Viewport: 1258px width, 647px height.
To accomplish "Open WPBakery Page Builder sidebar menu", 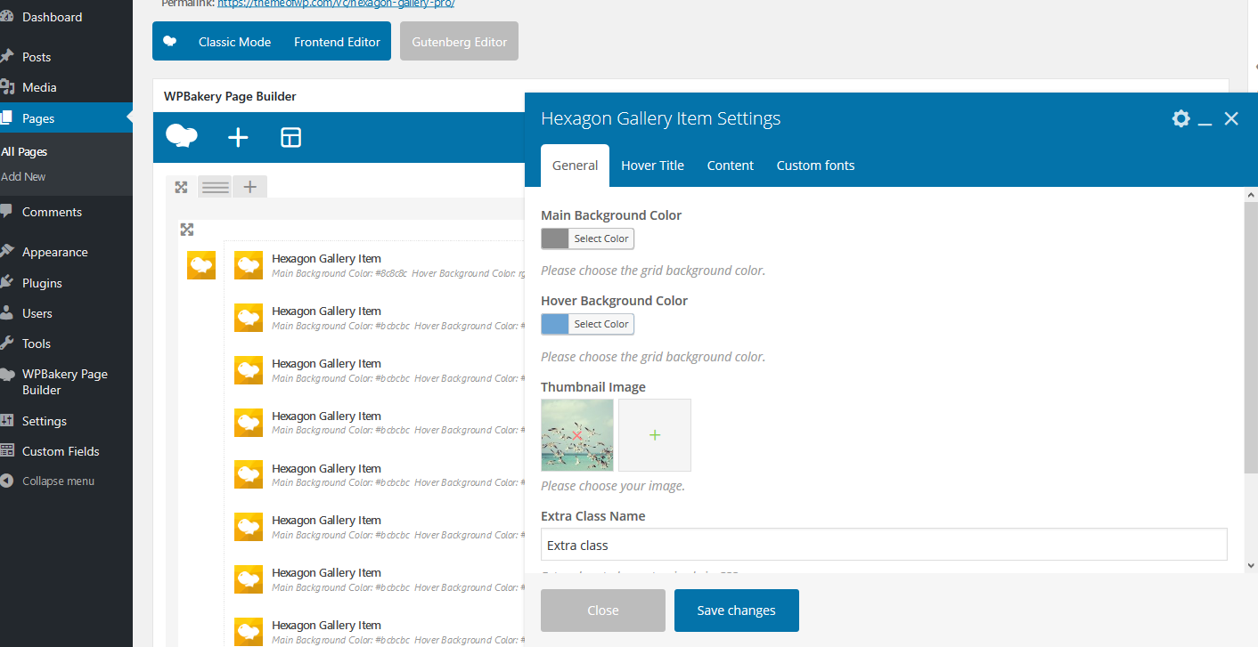I will tap(66, 382).
